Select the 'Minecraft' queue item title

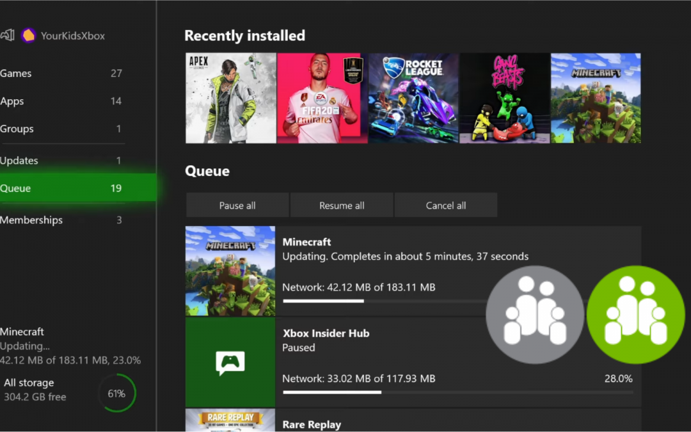point(306,241)
